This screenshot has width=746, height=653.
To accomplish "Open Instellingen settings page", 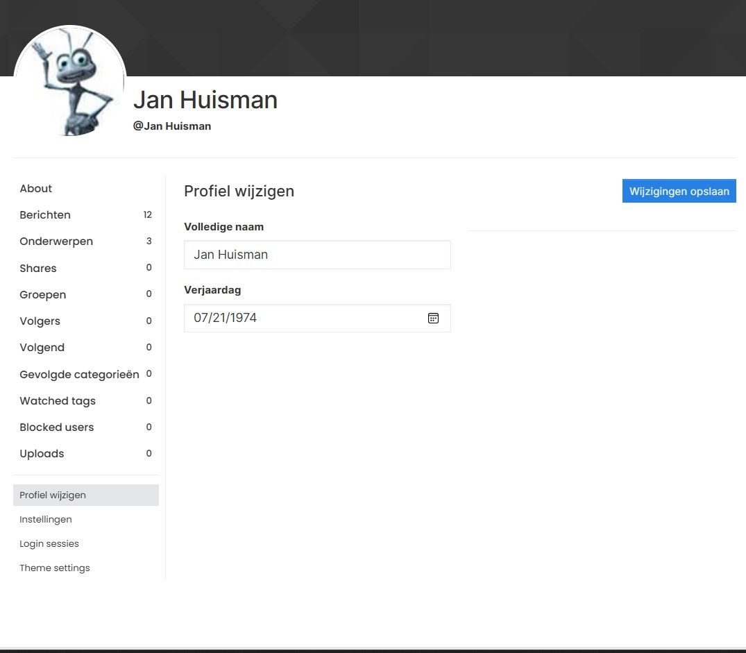I will pos(46,519).
